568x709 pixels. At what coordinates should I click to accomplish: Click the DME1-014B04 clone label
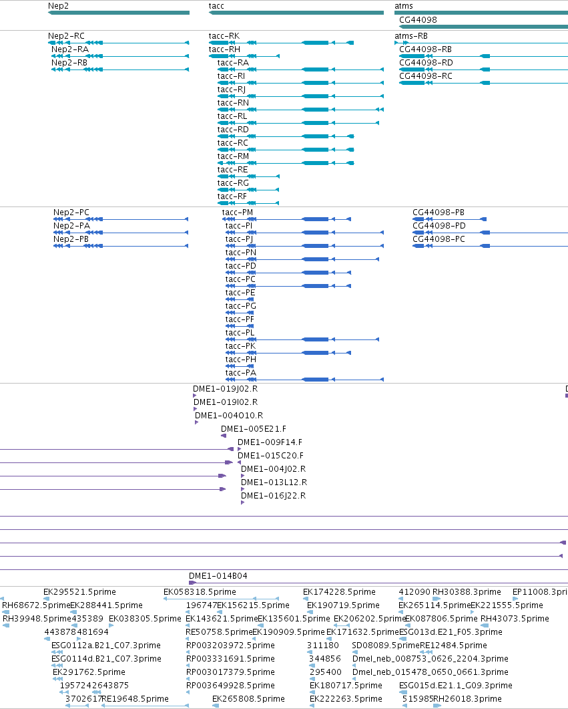218,575
